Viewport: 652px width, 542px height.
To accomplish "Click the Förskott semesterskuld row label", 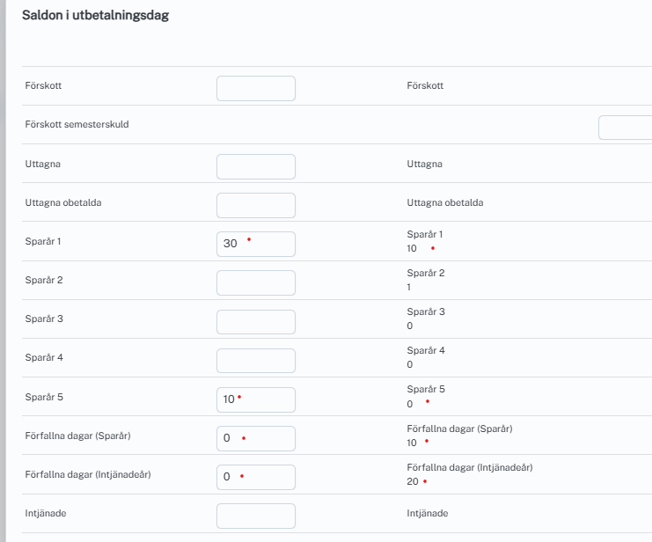I will click(77, 125).
